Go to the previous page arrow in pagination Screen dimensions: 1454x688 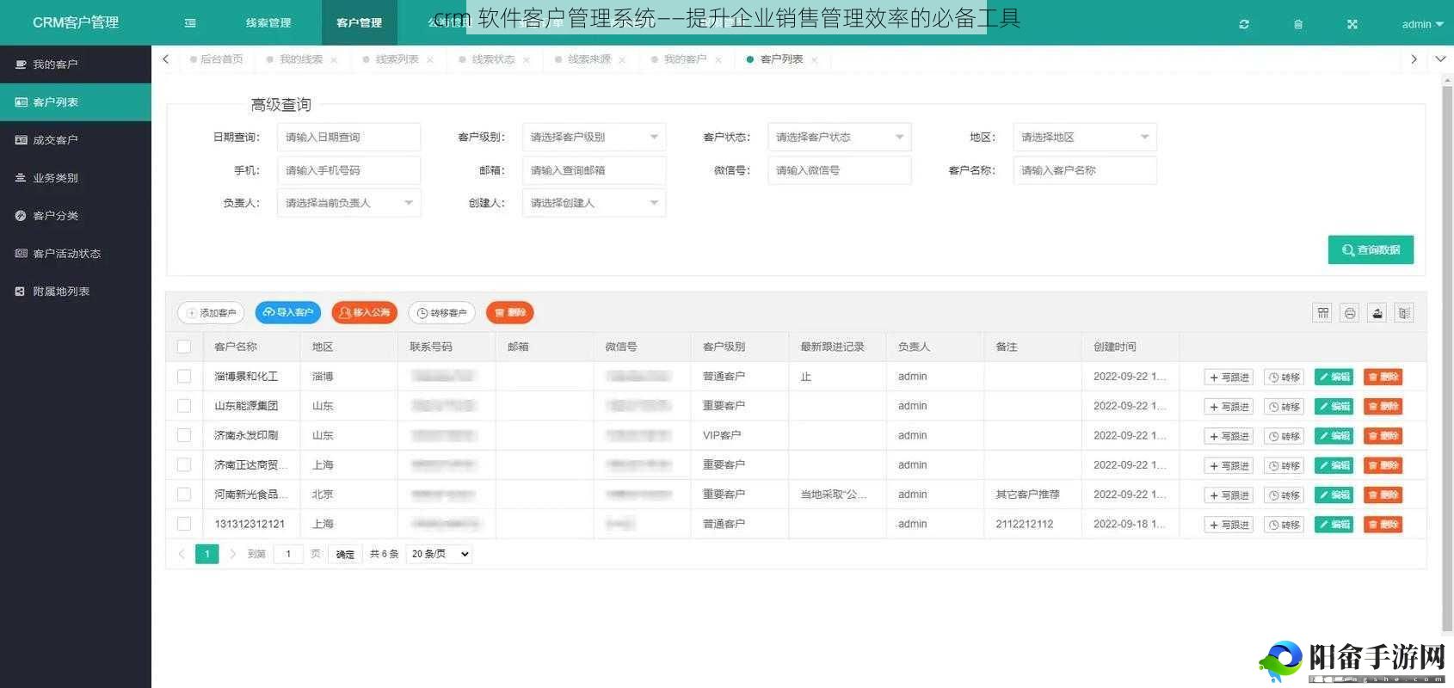182,554
